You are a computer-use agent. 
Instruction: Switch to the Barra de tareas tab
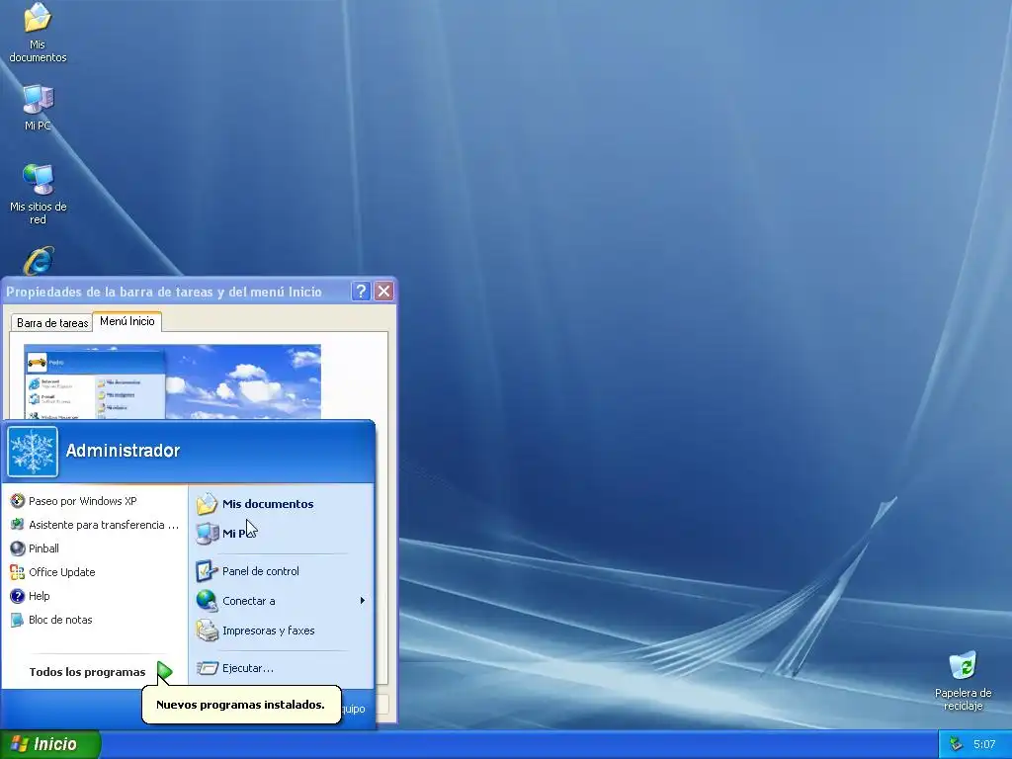52,323
